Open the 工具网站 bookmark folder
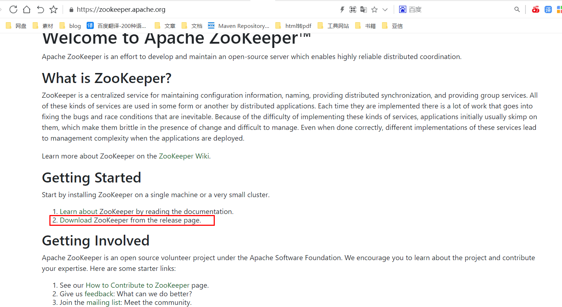This screenshot has height=307, width=562. (333, 26)
